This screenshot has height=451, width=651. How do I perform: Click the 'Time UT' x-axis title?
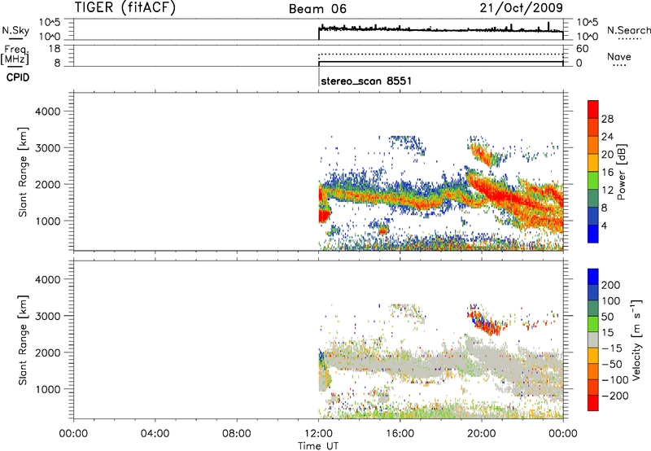(318, 446)
